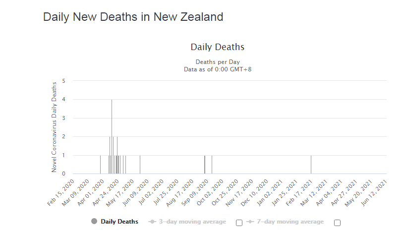Click the tallest bar with 4 deaths
405x233 pixels.
pos(112,136)
